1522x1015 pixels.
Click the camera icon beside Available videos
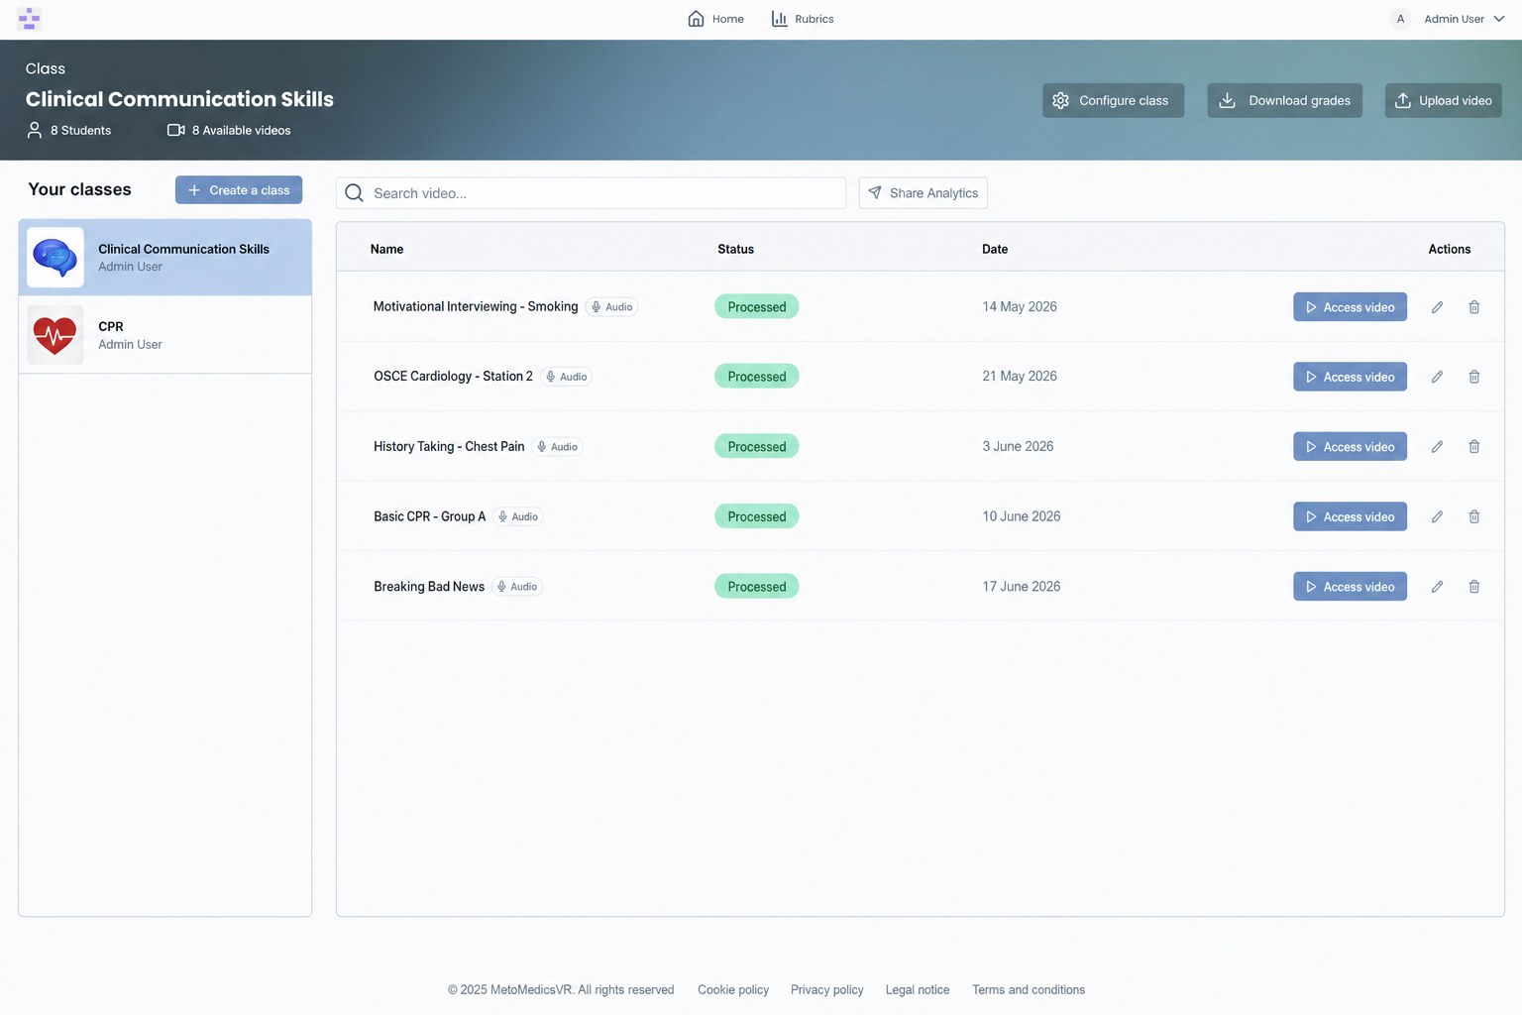[176, 130]
